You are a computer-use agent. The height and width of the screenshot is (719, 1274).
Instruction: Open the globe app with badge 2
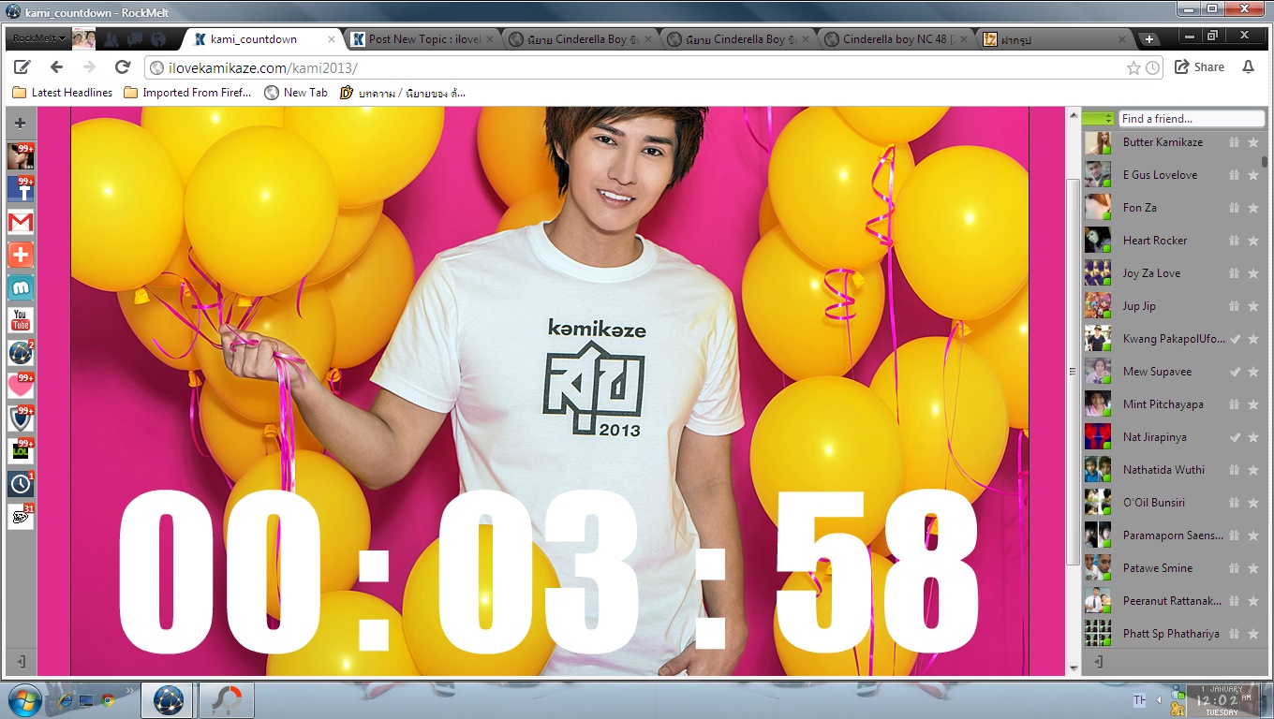coord(21,353)
